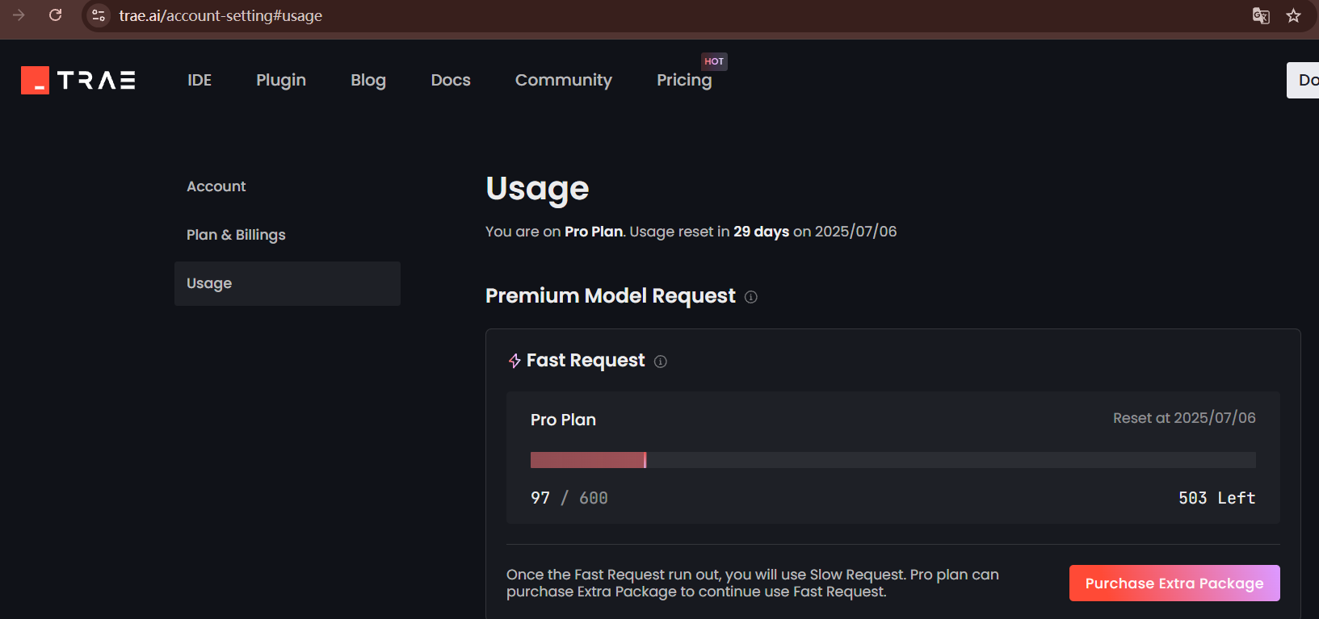
Task: Click the 'Once the Fast Request run out' note
Action: coord(753,583)
